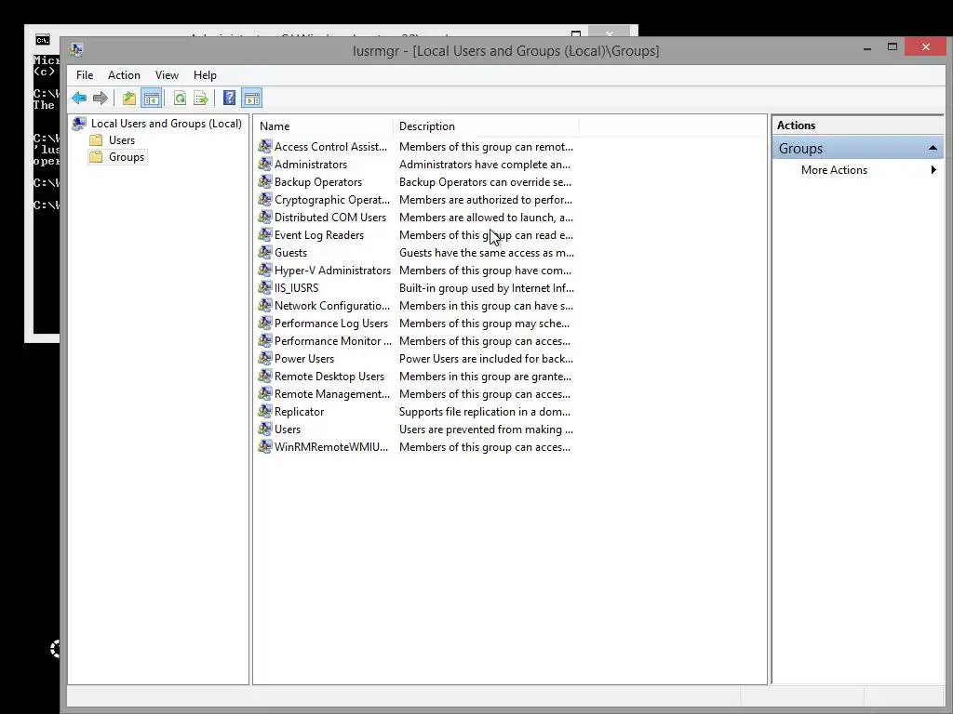Select the Users group in the list
This screenshot has width=953, height=714.
(288, 430)
